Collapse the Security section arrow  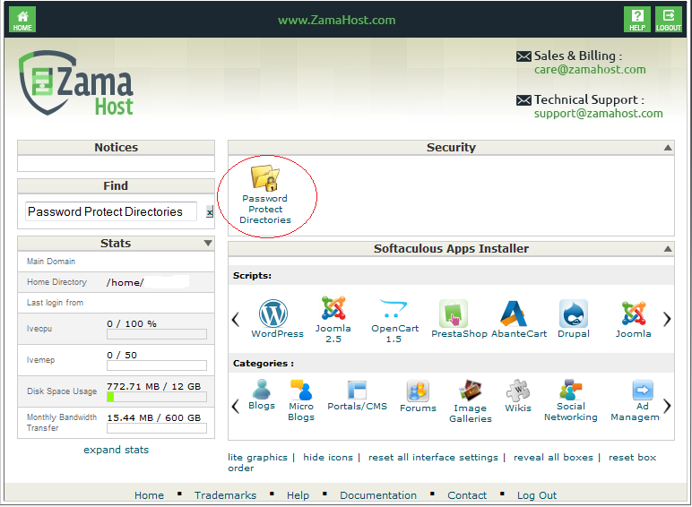tap(668, 148)
